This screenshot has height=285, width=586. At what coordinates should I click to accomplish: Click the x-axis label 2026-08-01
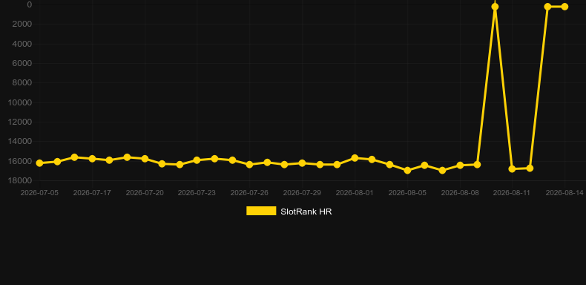click(355, 193)
